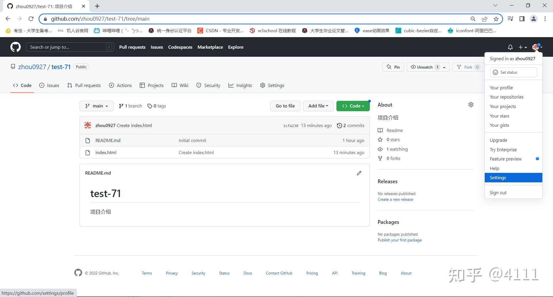Choose Sign out from menu
553x297 pixels.
[513, 193]
